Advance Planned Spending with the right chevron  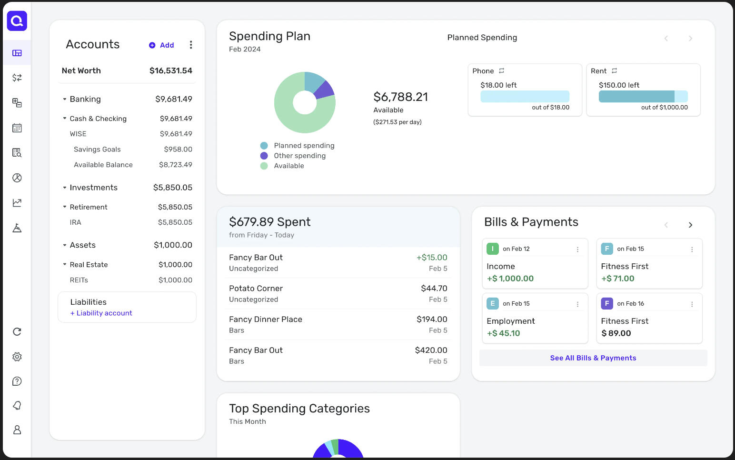click(690, 38)
